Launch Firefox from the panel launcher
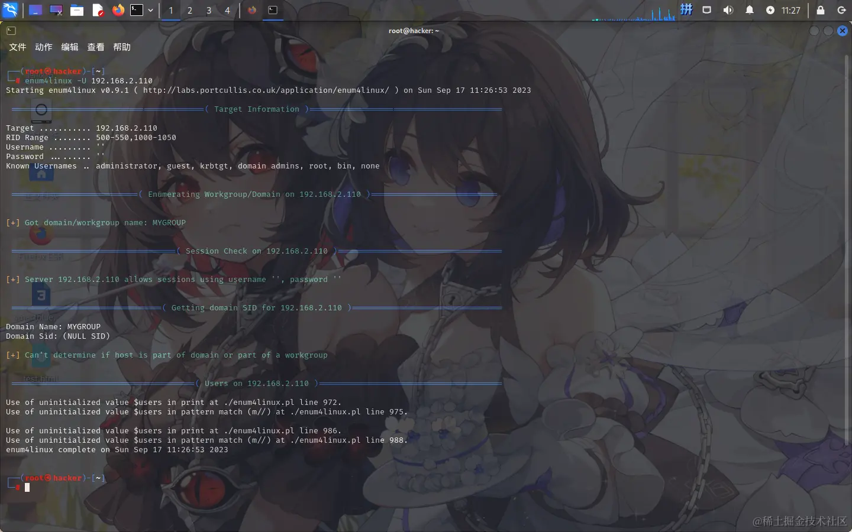Screen dimensions: 852x532 (x=118, y=10)
